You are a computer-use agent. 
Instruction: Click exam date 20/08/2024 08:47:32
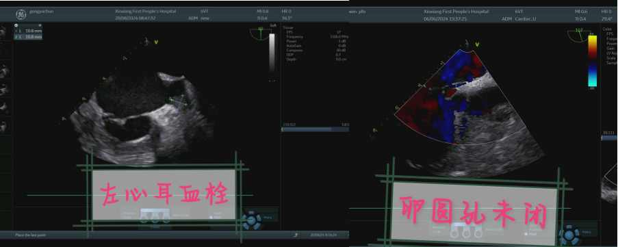coord(136,18)
